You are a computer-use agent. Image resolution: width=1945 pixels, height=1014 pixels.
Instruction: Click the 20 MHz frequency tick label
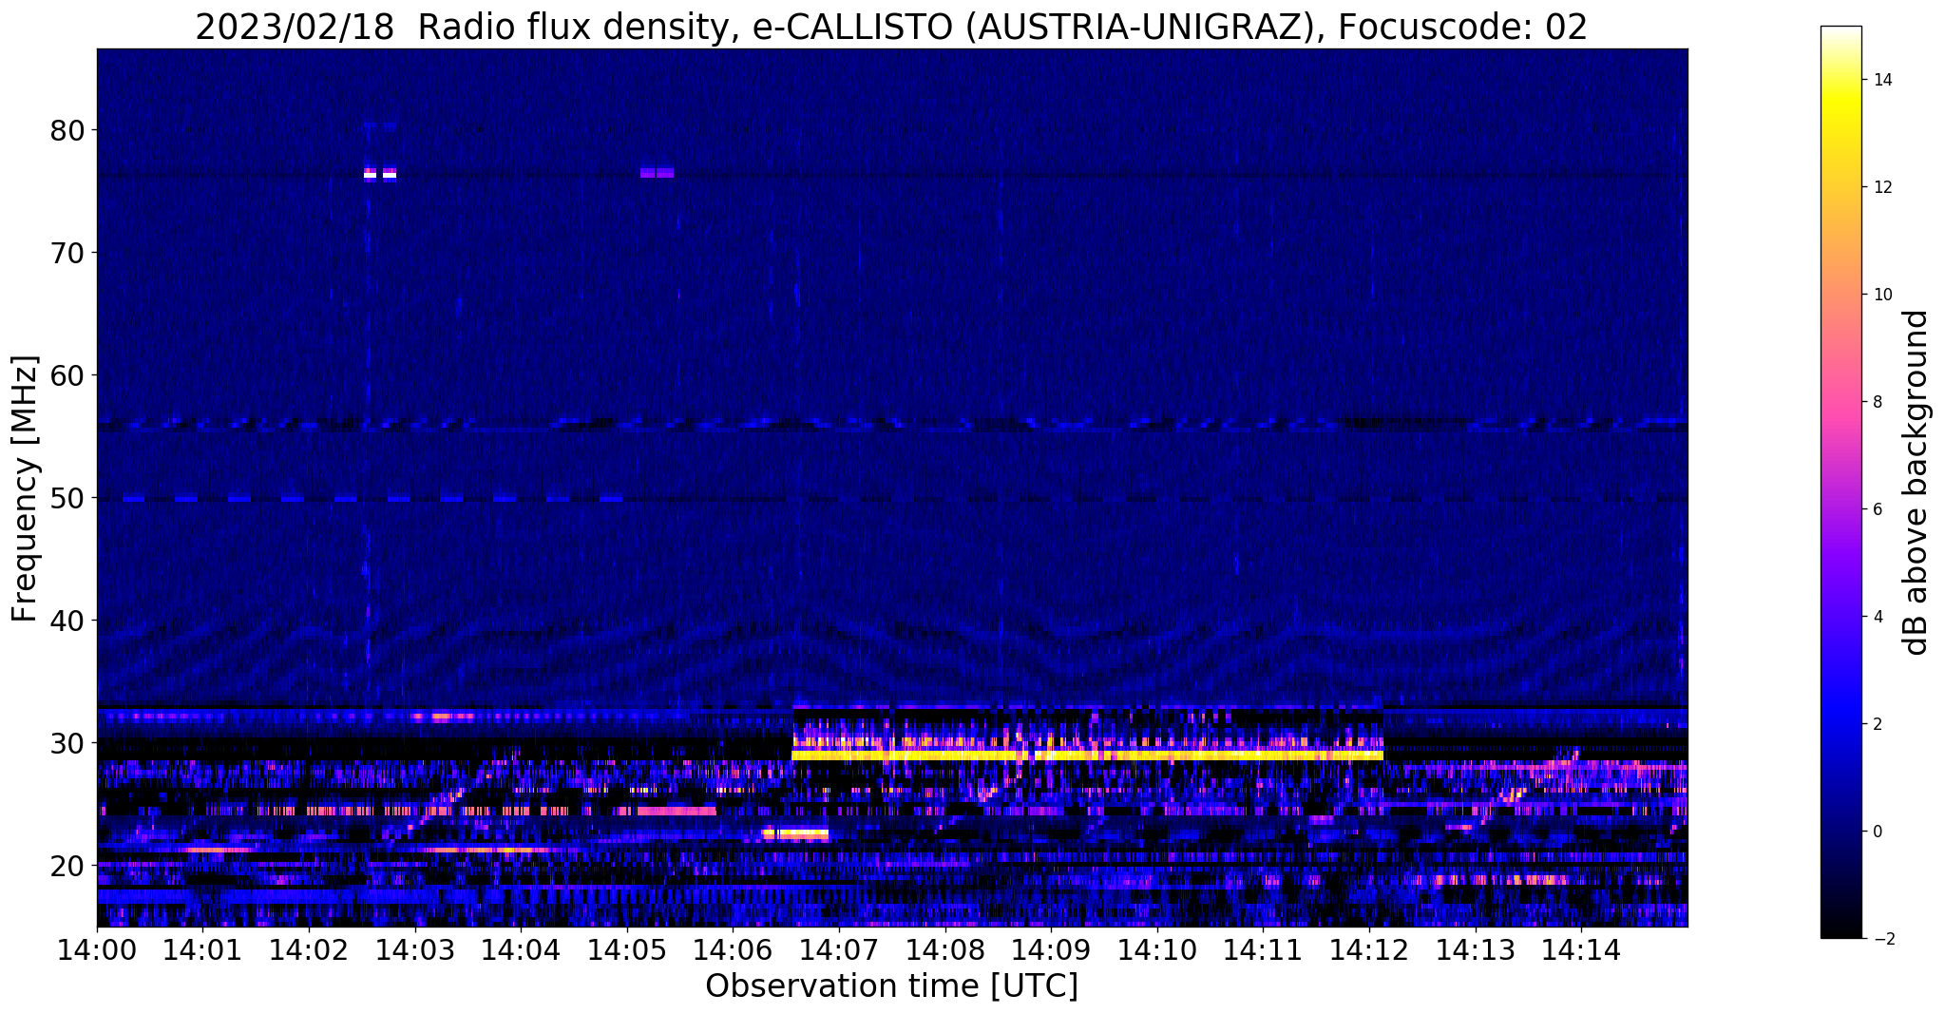67,866
